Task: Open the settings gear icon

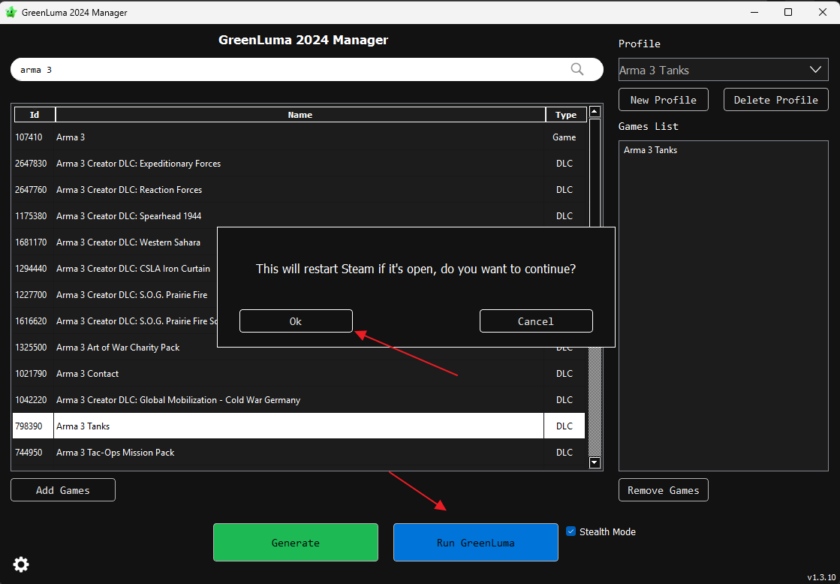Action: (x=21, y=564)
